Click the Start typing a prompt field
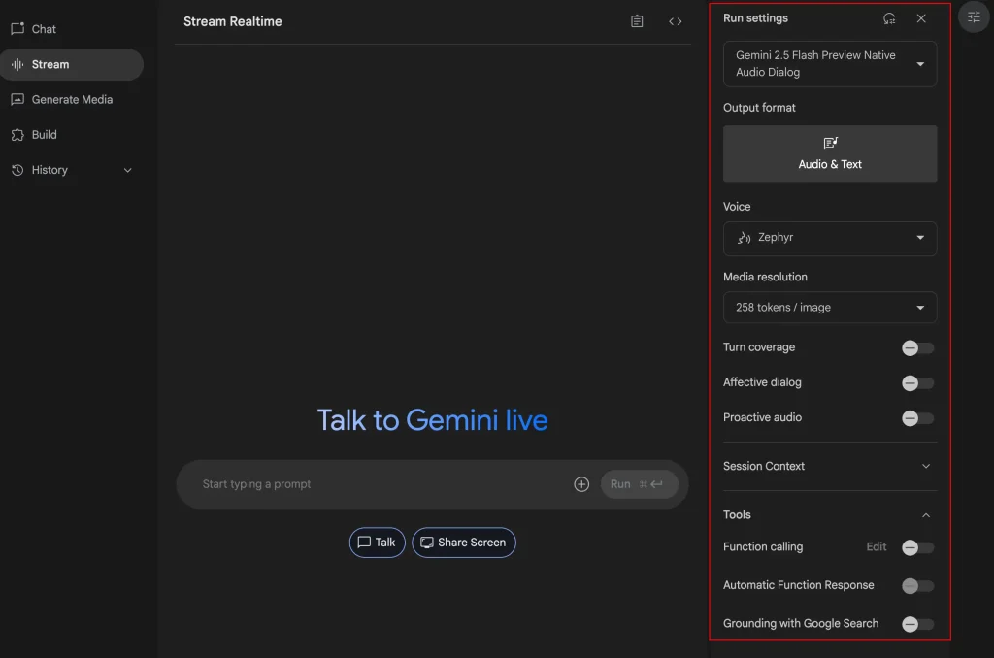Screen dimensions: 994x658 [x=382, y=484]
